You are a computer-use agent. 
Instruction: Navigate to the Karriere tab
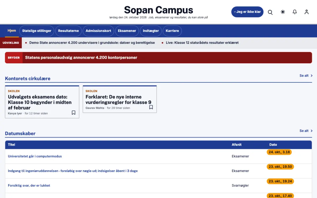click(172, 31)
